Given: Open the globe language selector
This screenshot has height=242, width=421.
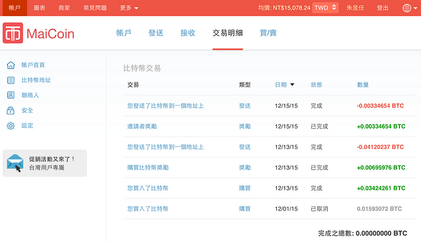Looking at the screenshot, I should (x=409, y=8).
